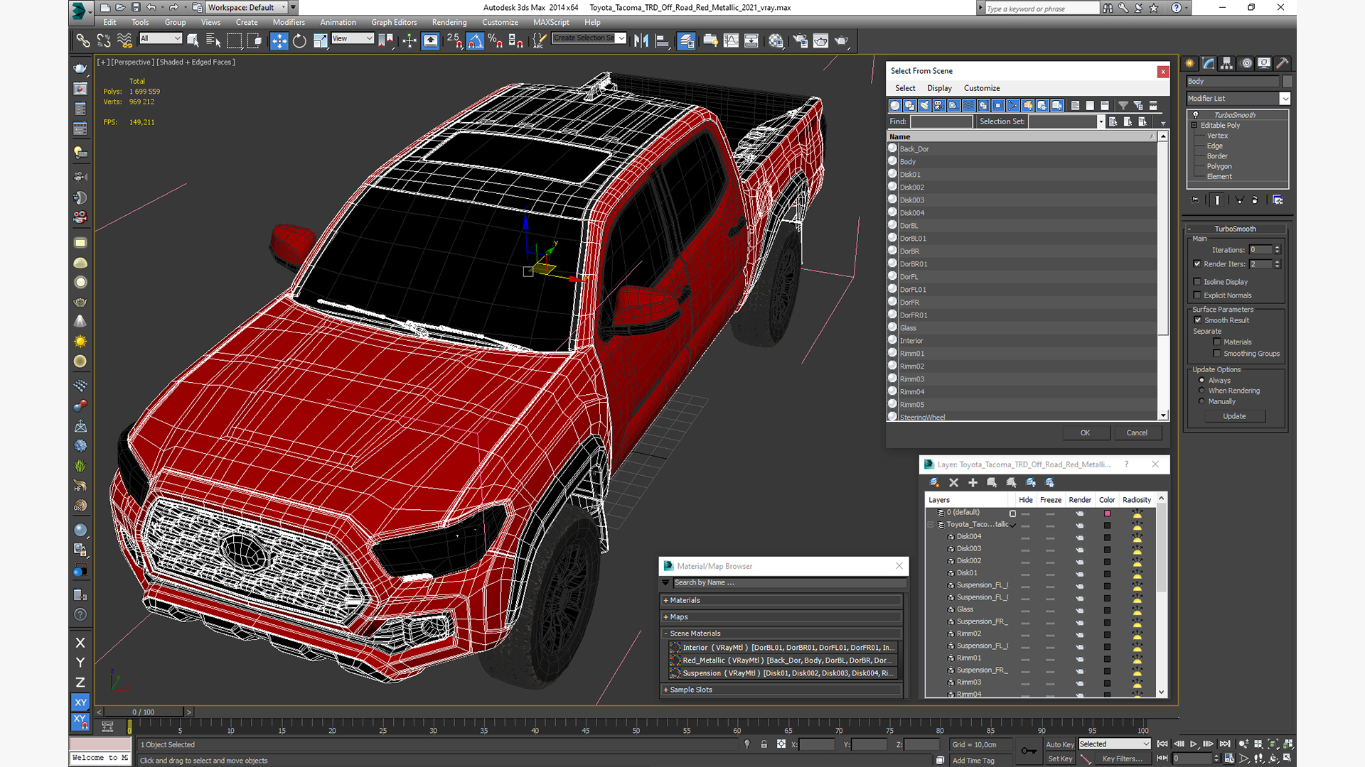Expand the Maps group in Material Browser
Screen dimensions: 1365x767
click(781, 616)
